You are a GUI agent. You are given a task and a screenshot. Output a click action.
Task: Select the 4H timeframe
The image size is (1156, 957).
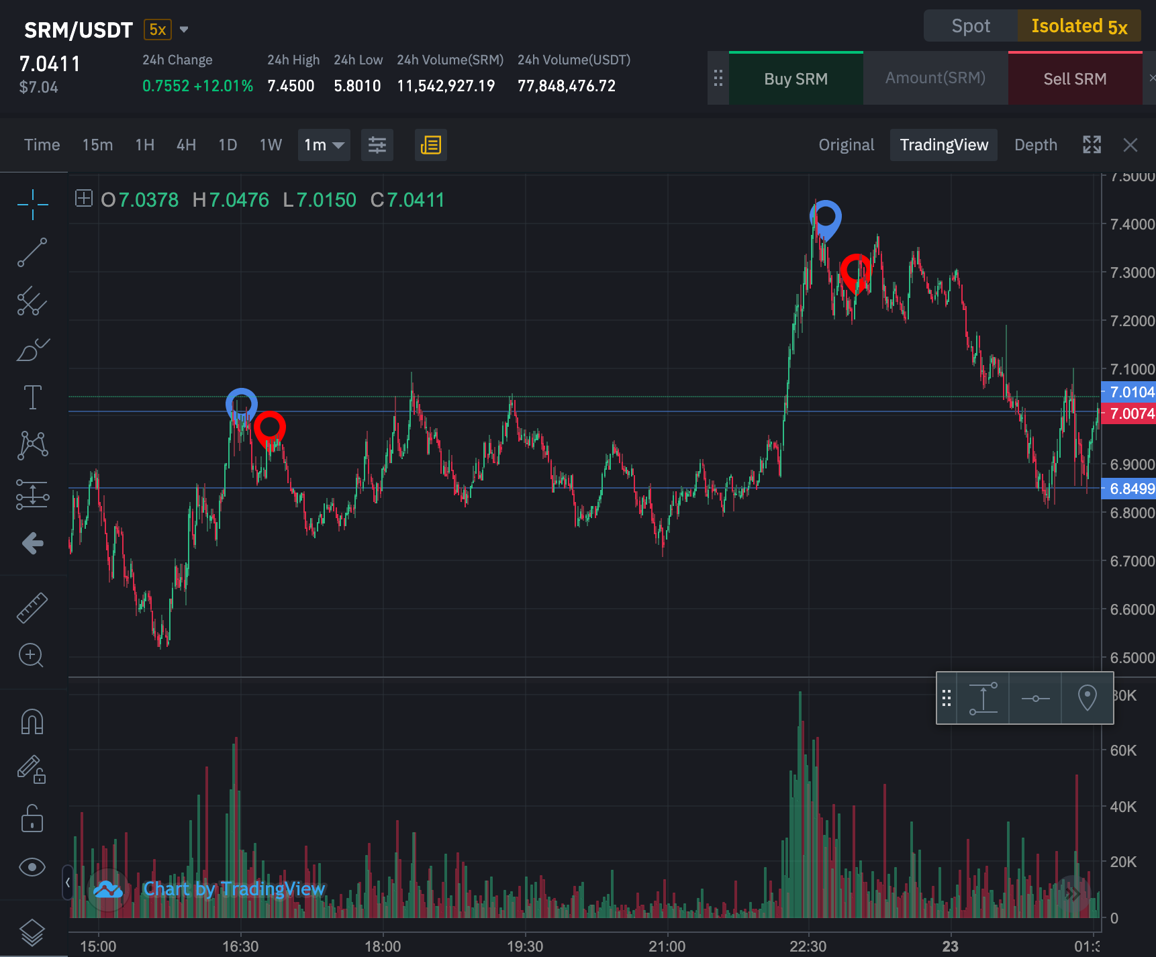187,145
